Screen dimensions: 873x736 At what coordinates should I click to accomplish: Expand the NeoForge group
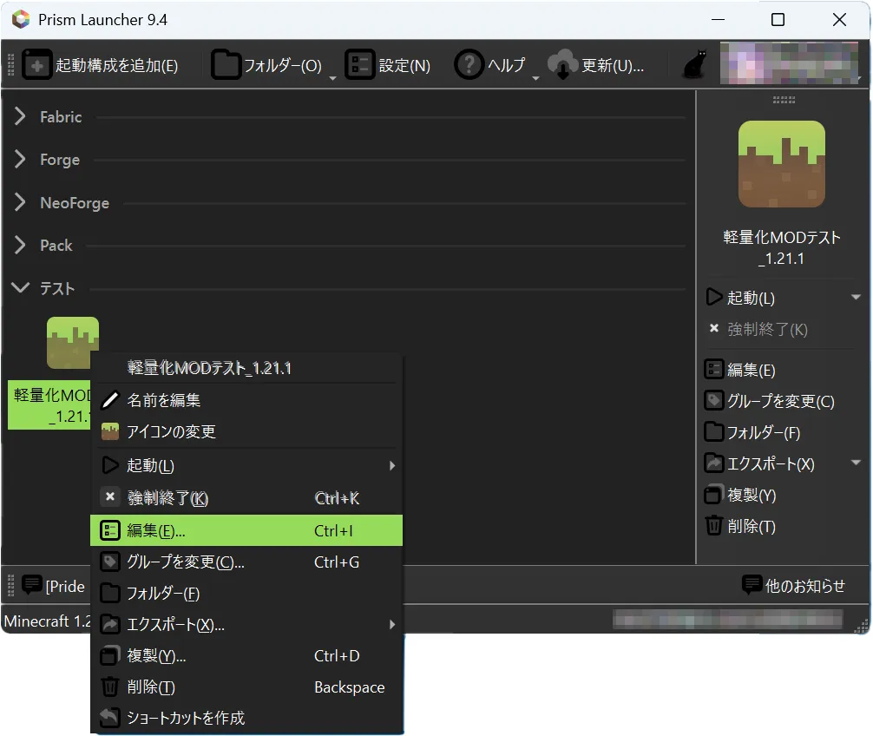pos(20,203)
